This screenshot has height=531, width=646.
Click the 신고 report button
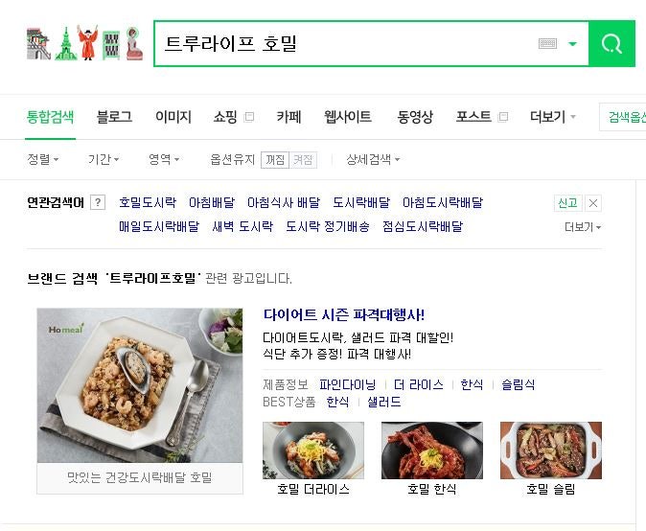tap(567, 202)
